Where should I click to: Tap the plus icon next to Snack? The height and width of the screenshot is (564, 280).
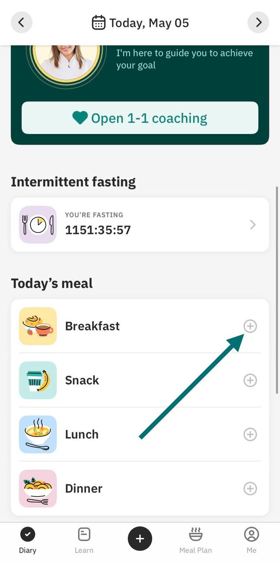[x=250, y=380]
